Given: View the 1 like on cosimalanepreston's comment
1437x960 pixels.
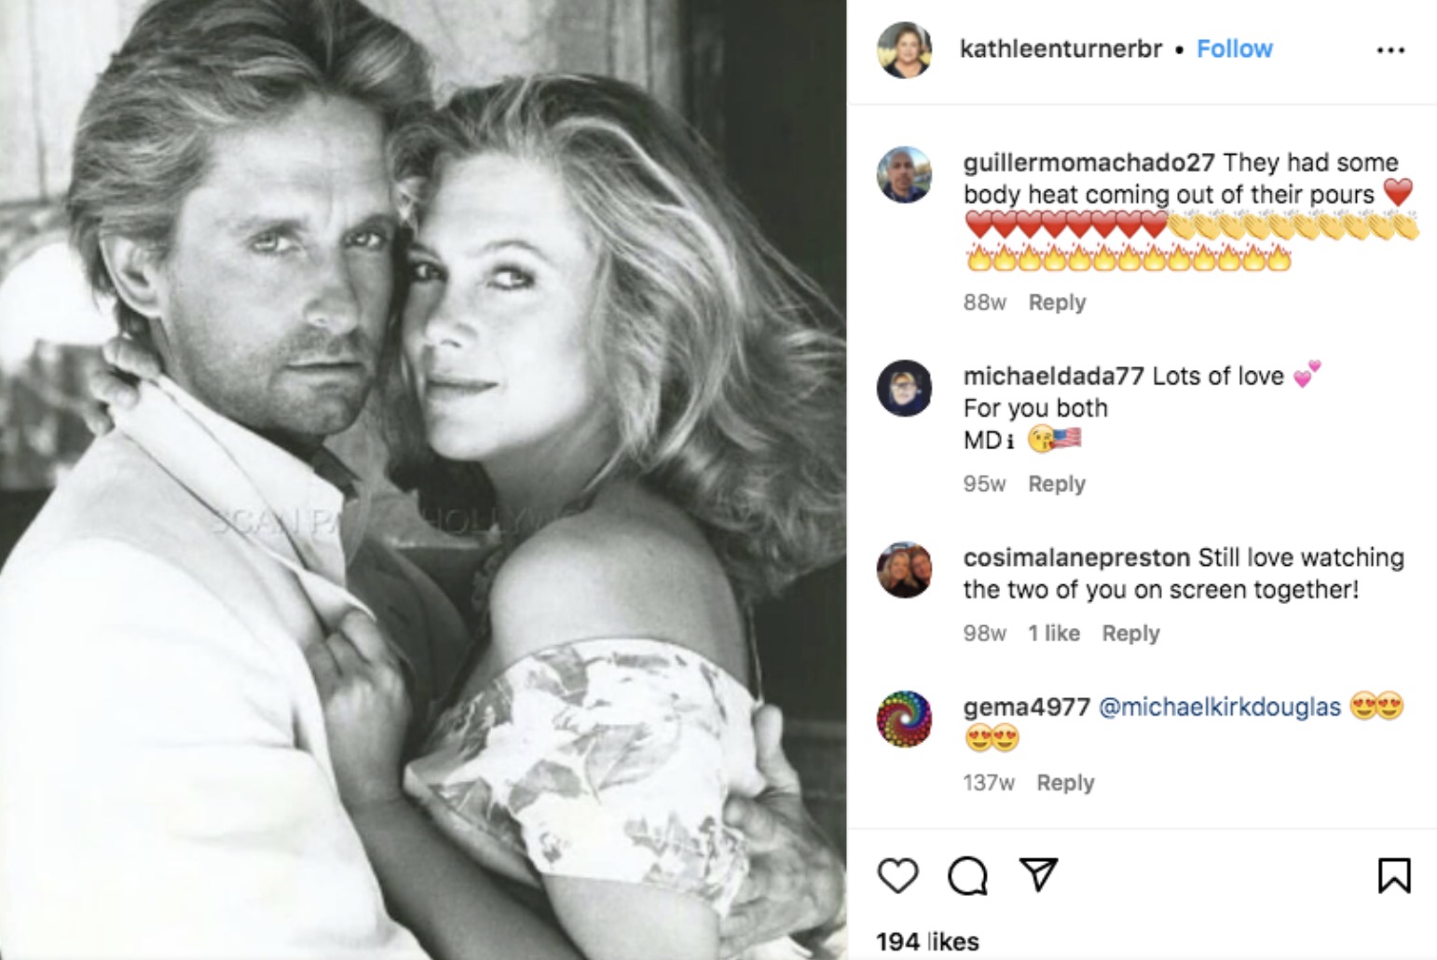Looking at the screenshot, I should 1053,634.
